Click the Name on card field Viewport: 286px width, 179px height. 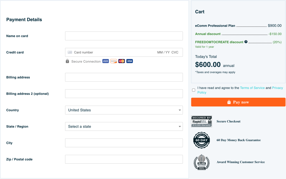(124, 36)
